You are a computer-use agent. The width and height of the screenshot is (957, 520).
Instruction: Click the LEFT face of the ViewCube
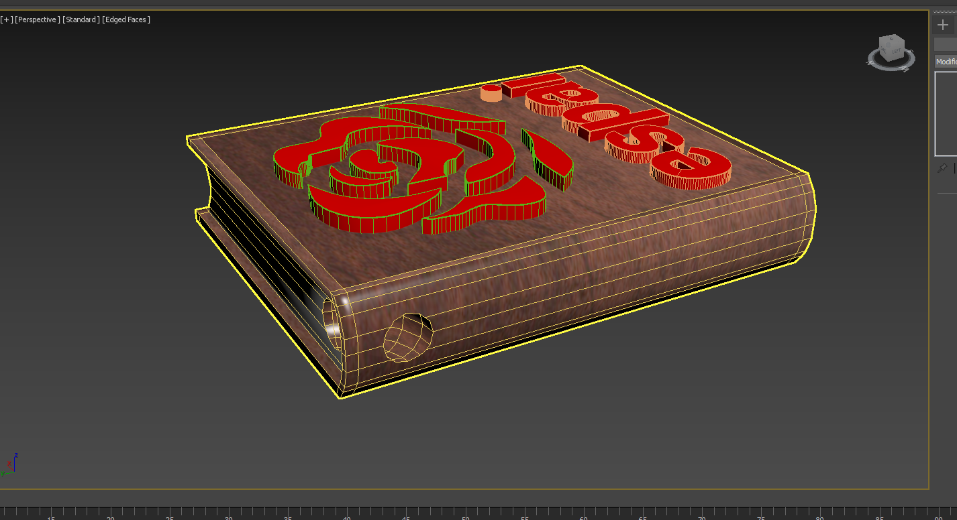[x=897, y=51]
